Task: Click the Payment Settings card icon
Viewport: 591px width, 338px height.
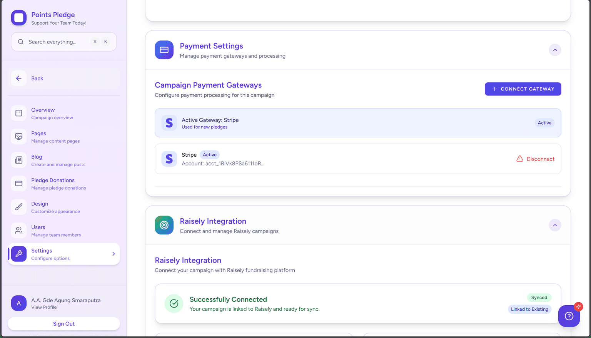Action: tap(164, 50)
